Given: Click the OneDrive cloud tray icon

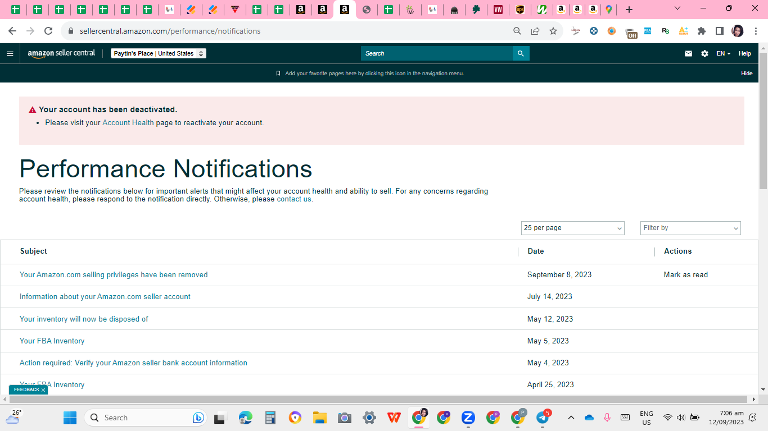Looking at the screenshot, I should point(589,418).
